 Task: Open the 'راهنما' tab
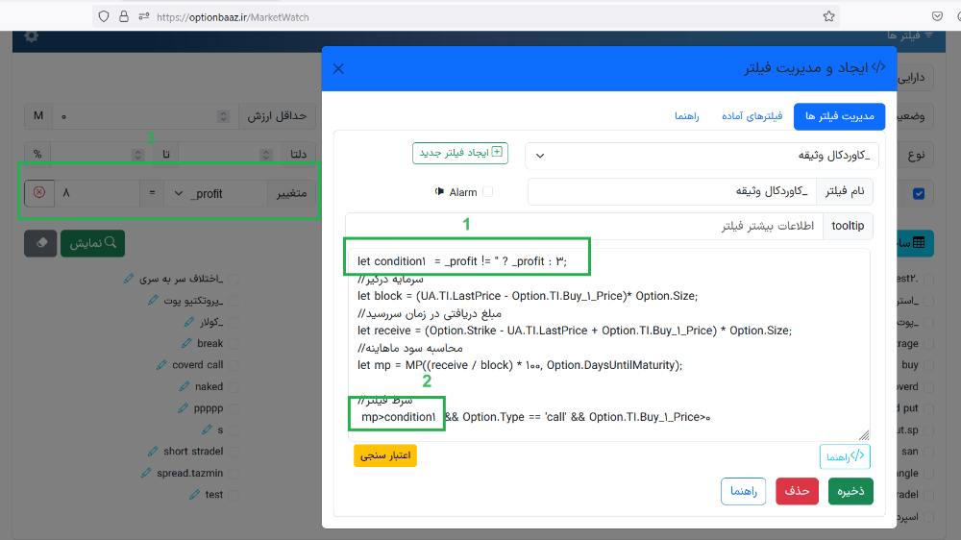687,116
